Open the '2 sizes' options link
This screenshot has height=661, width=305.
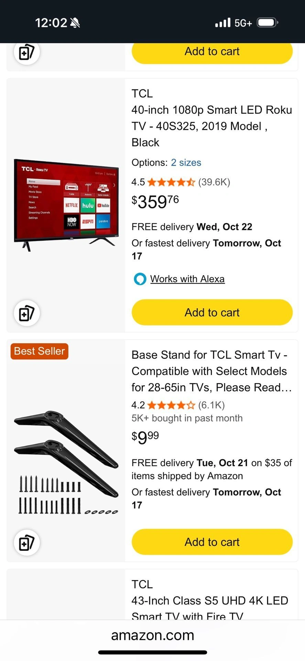click(x=186, y=162)
